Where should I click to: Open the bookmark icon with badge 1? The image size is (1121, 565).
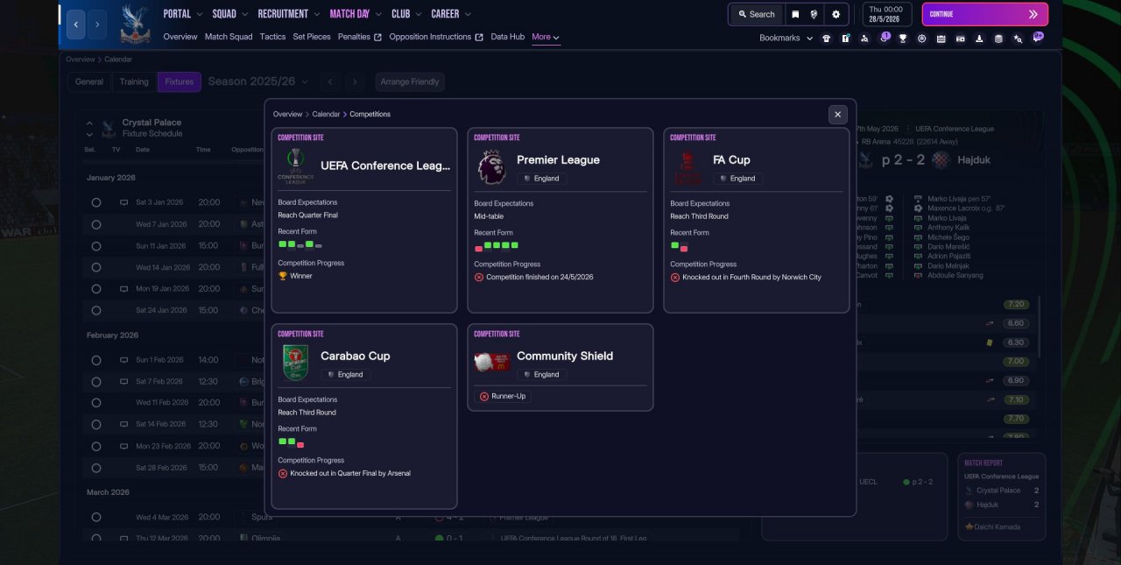click(884, 38)
